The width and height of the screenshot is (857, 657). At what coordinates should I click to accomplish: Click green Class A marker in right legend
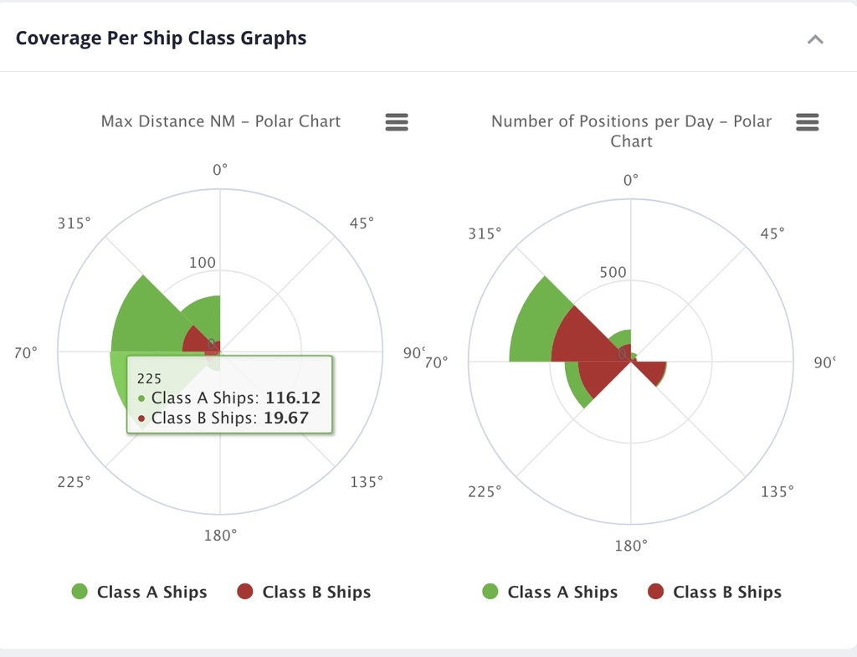tap(490, 592)
